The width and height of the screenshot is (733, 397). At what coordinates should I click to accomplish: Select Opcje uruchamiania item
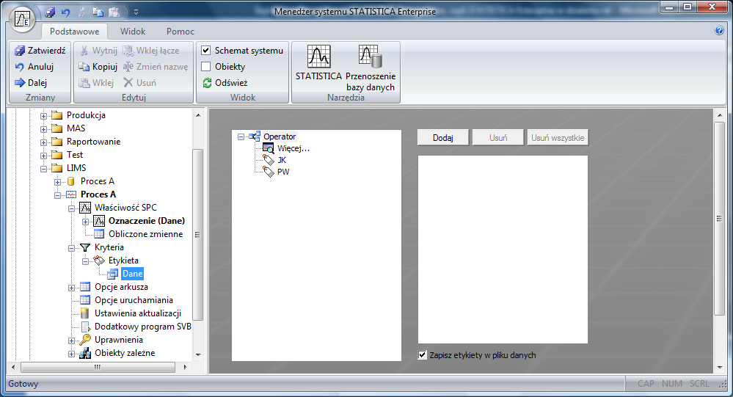click(x=134, y=299)
